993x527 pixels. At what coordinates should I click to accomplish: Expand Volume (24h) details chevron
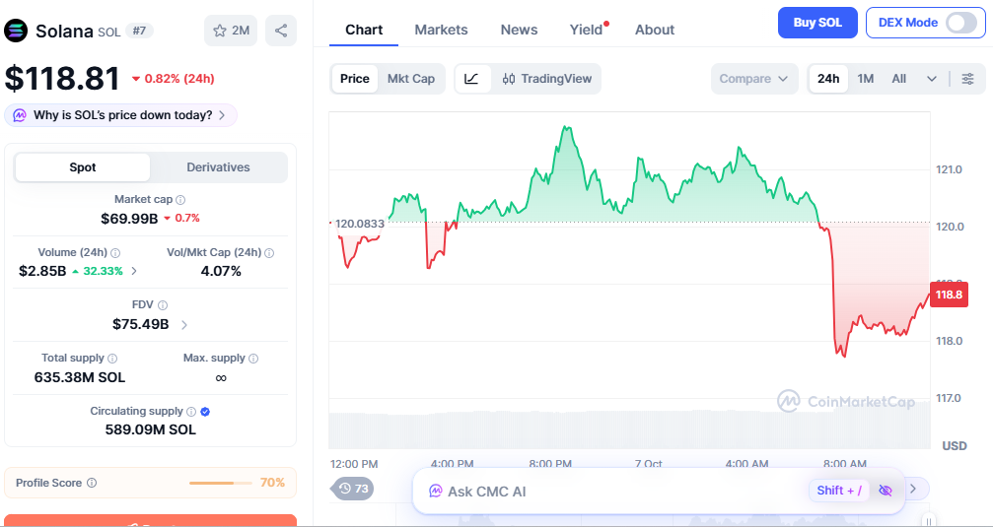134,272
